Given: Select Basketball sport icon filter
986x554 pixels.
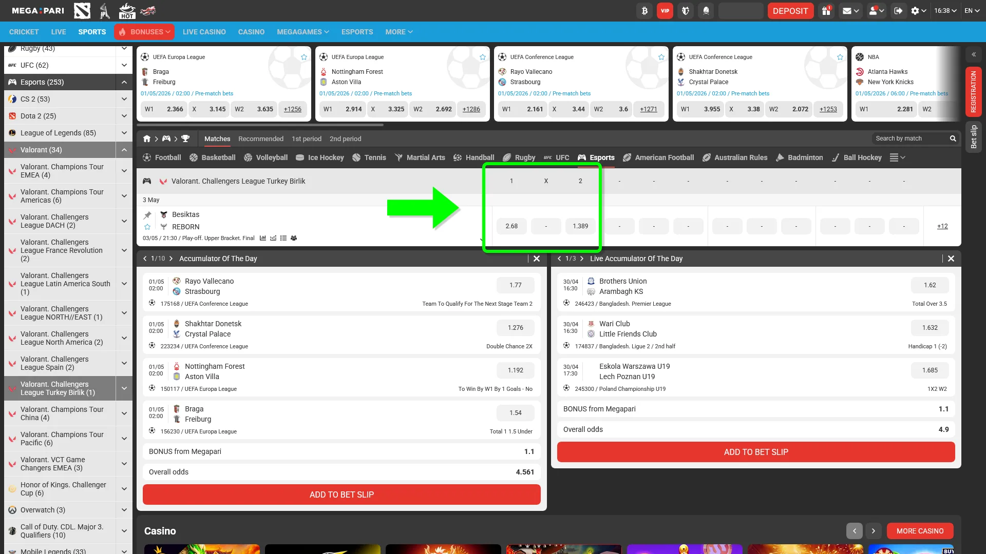Looking at the screenshot, I should click(x=212, y=157).
